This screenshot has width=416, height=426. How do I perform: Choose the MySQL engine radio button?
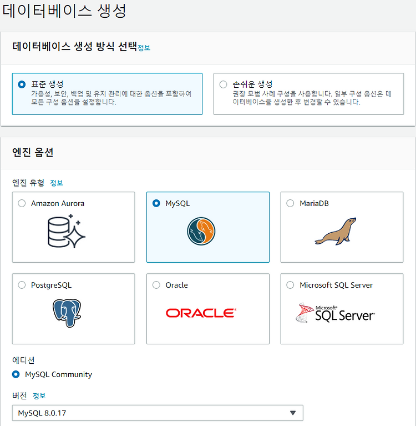pos(156,203)
